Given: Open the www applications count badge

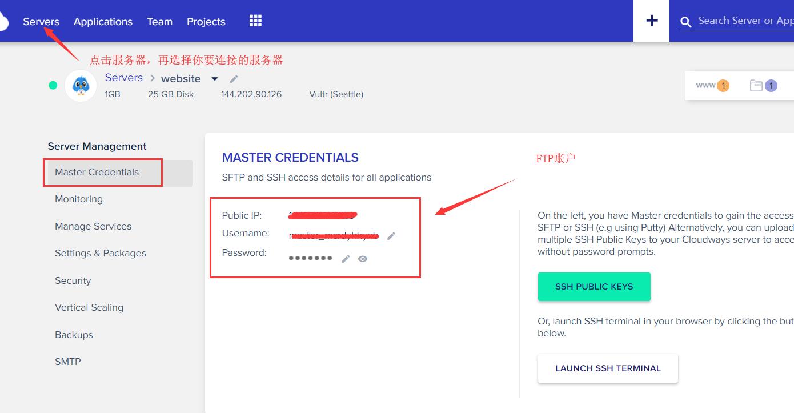Looking at the screenshot, I should tap(712, 86).
